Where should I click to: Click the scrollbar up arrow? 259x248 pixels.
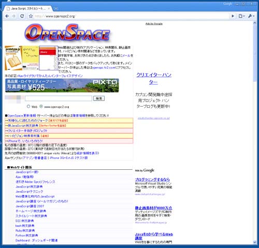255,23
